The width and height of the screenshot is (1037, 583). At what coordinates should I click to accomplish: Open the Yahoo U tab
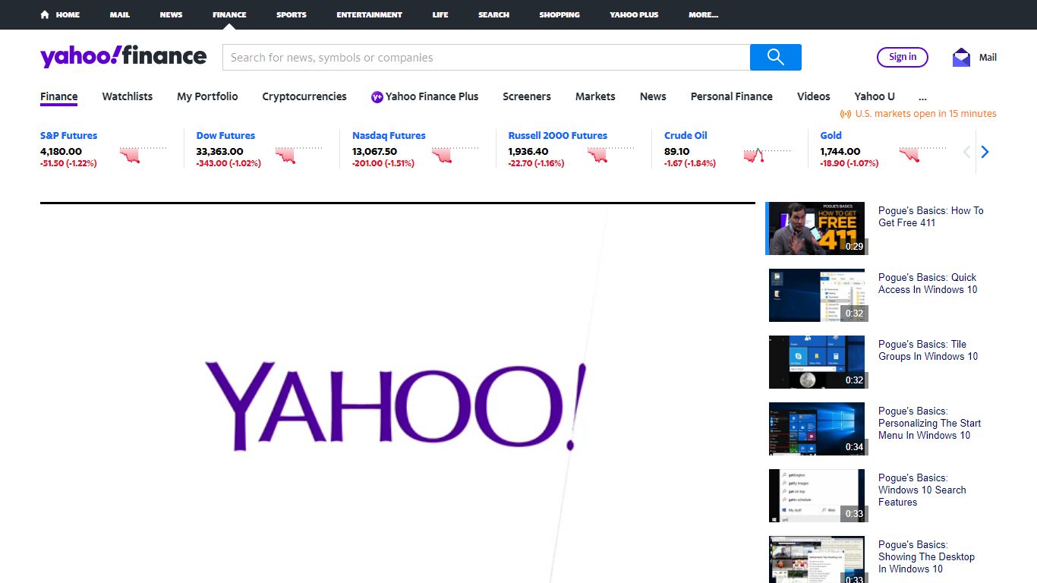tap(875, 96)
